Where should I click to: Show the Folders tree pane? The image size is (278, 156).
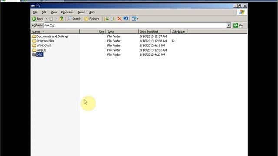click(92, 19)
